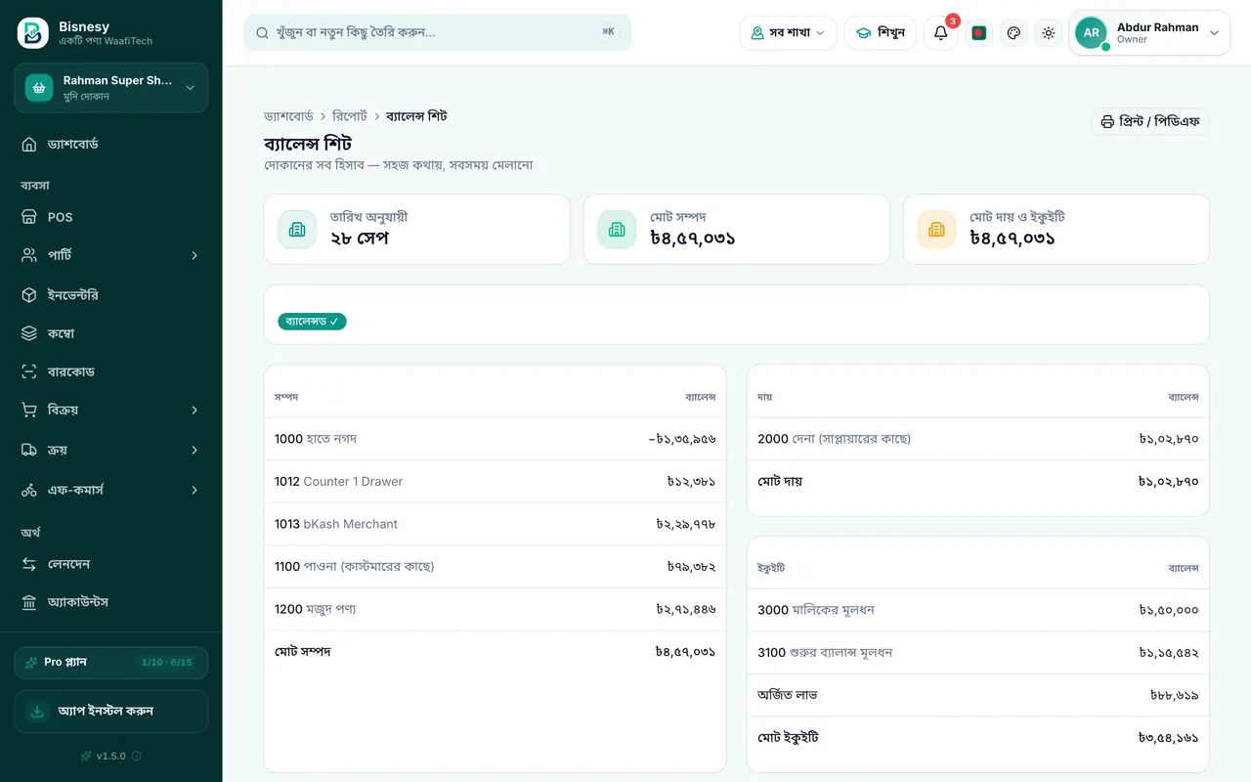Open the সব শাখা branch dropdown

click(788, 33)
